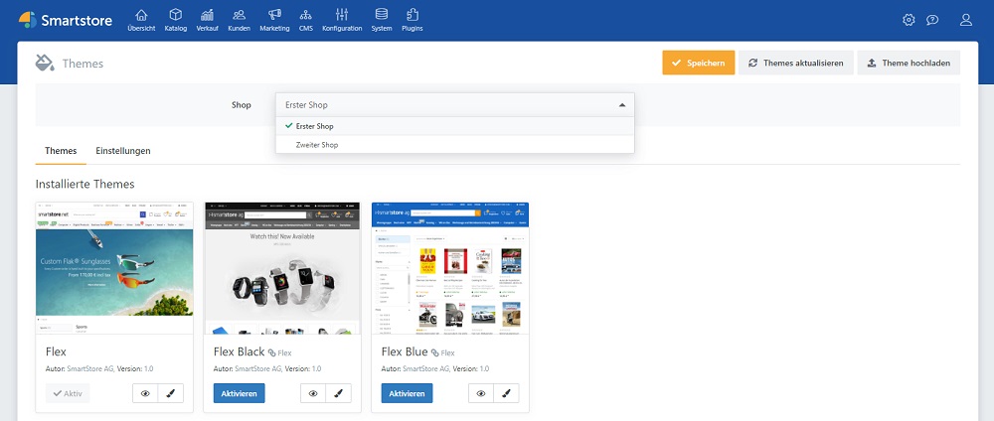Open settings gear in top bar

pyautogui.click(x=909, y=20)
